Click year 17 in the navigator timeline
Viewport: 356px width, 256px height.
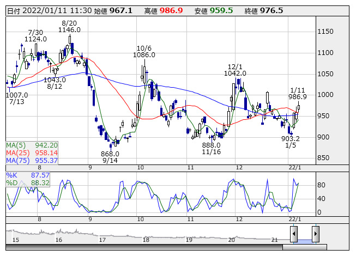click(102, 240)
